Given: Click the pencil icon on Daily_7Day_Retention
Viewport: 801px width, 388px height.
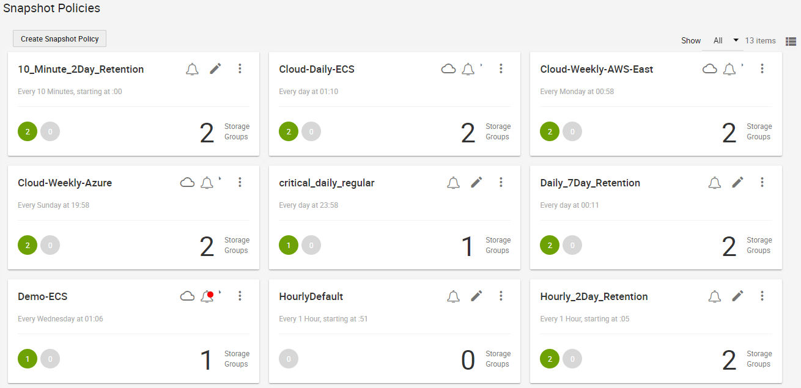Looking at the screenshot, I should click(737, 182).
